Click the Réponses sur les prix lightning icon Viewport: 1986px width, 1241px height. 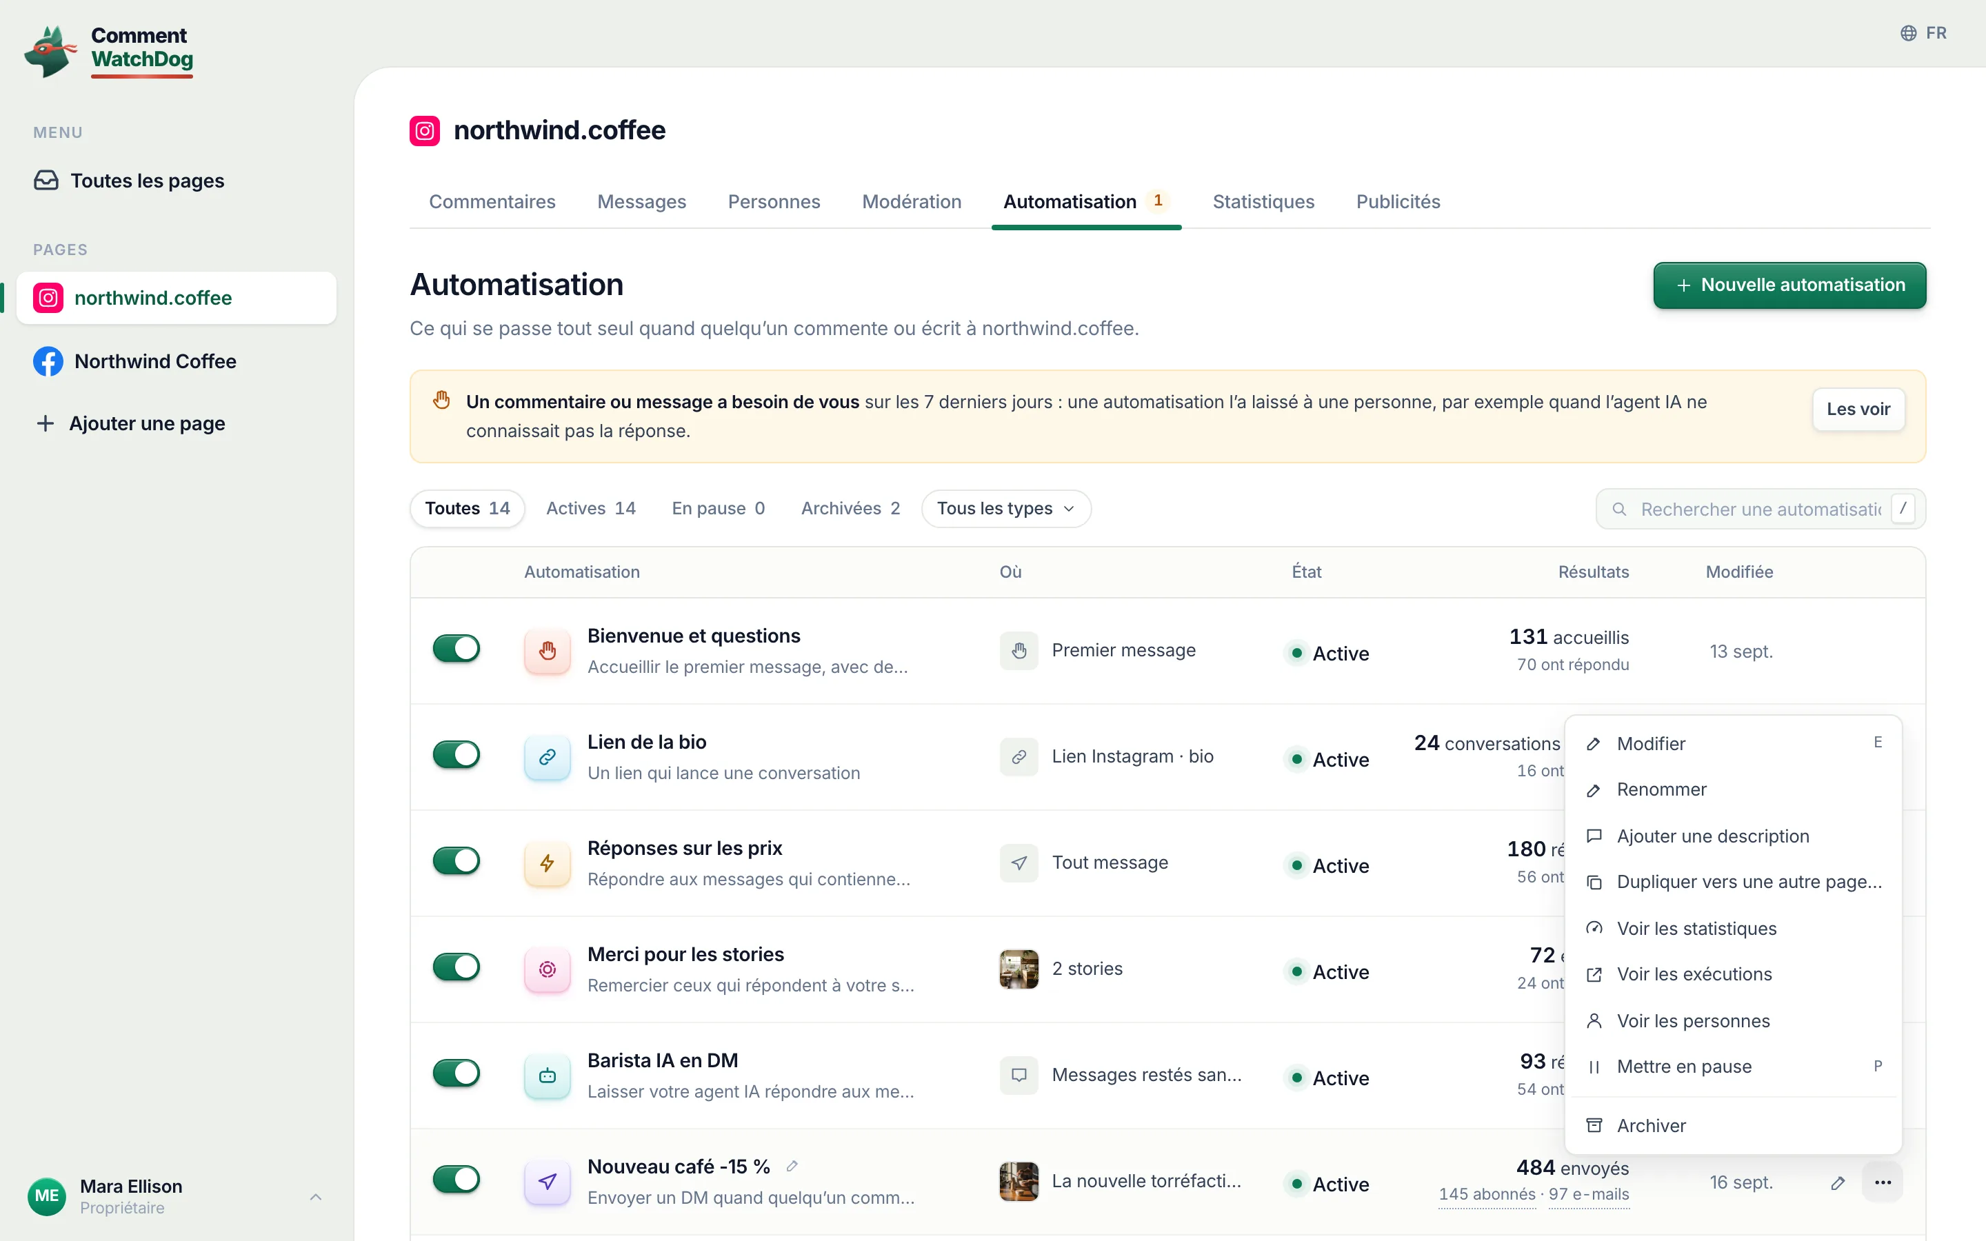click(x=548, y=862)
